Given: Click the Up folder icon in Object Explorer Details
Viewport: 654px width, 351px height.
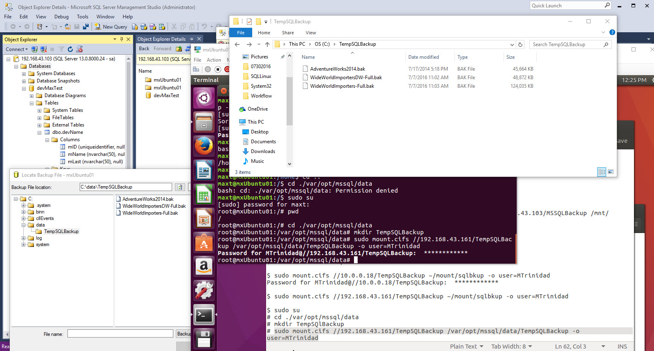Looking at the screenshot, I should click(x=179, y=49).
